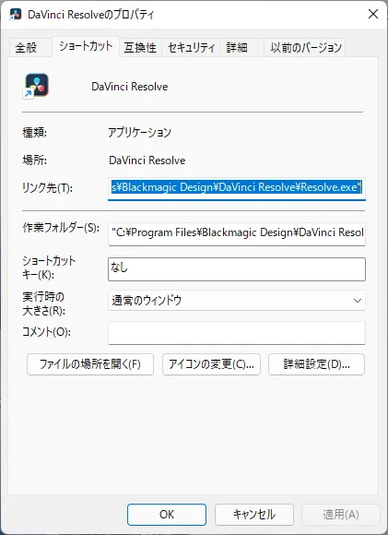Select the ショートカット tab

(x=86, y=46)
